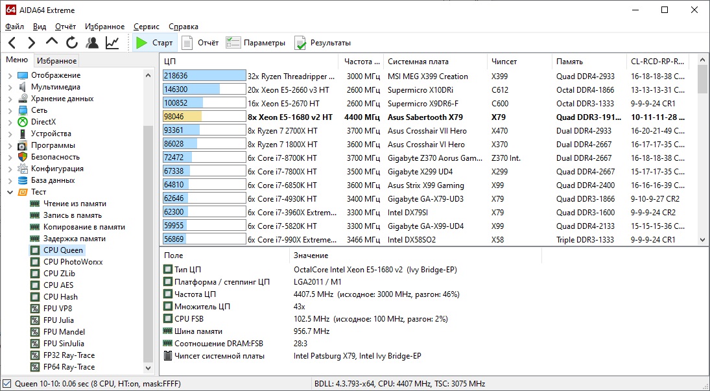Sort by the ЦП column header

tap(249, 62)
